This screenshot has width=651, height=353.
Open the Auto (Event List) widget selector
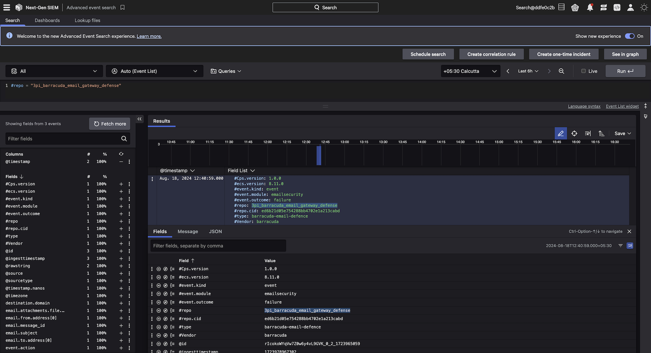[155, 71]
